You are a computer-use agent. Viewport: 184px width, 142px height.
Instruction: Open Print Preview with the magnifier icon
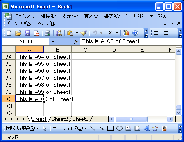coord(59,33)
